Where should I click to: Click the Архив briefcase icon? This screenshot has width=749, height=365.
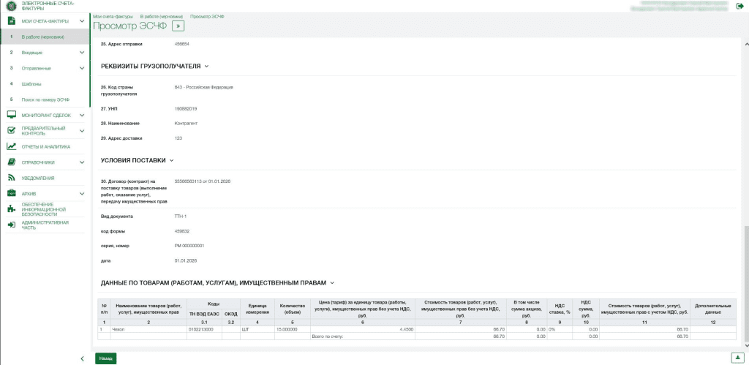tap(11, 193)
